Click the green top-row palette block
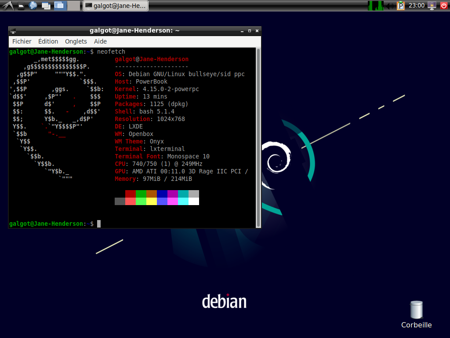This screenshot has height=338, width=450. 141,194
